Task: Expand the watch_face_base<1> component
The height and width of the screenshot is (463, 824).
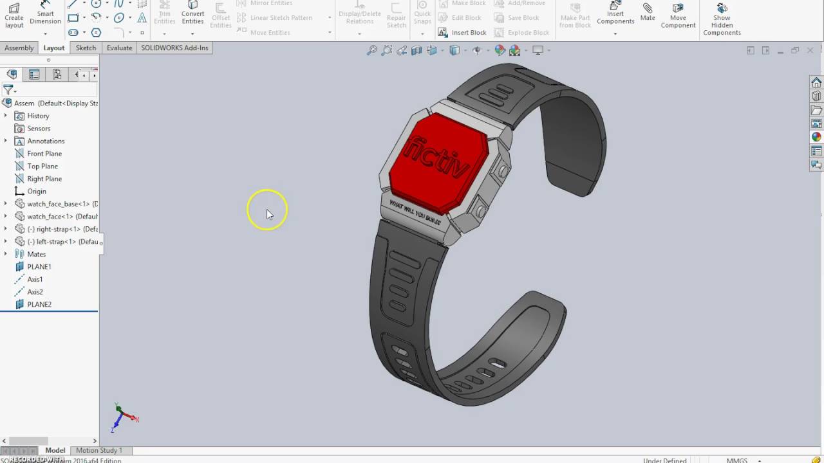Action: (x=6, y=204)
